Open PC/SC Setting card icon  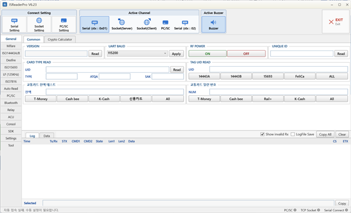coord(64,21)
